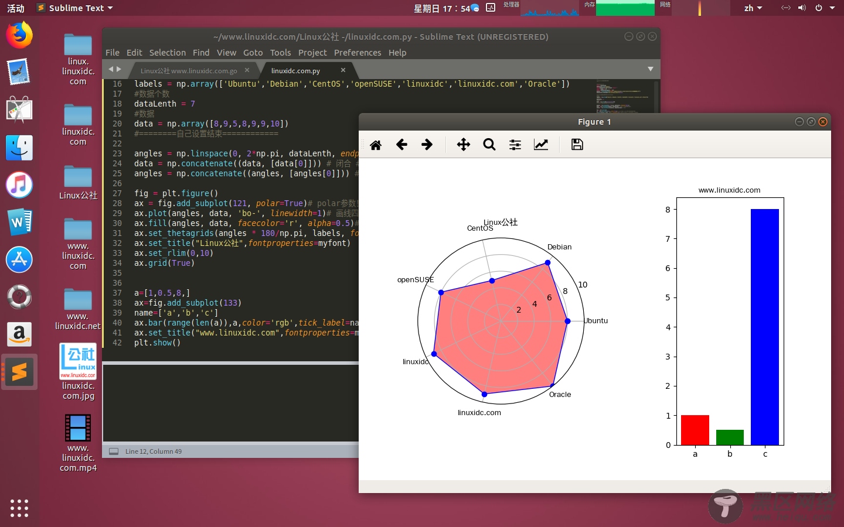This screenshot has height=527, width=844.
Task: Open the zh input language dropdown
Action: (753, 8)
